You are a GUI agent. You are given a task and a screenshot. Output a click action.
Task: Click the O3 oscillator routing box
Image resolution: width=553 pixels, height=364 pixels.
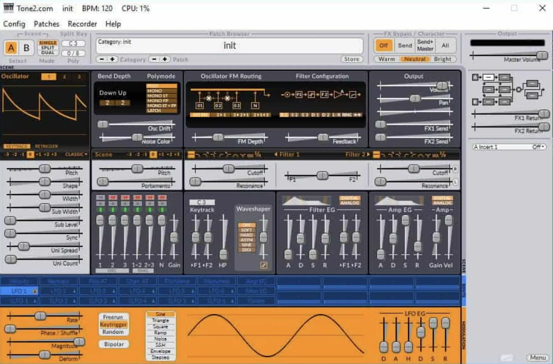tap(236, 106)
